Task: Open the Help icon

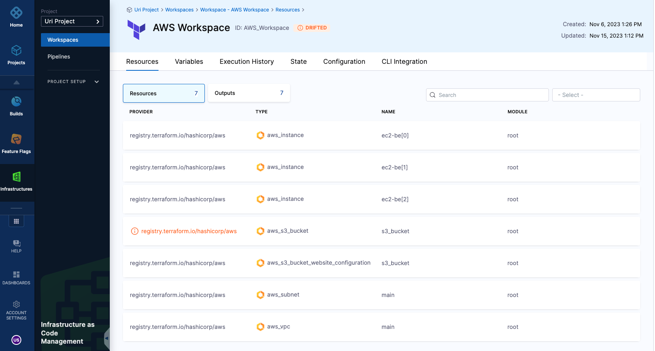Action: coord(16,246)
